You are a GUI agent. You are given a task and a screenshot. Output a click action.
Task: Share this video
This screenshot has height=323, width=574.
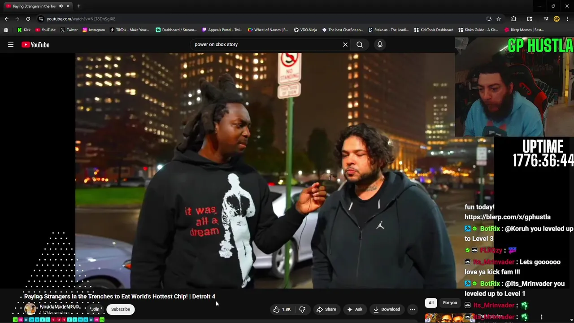pyautogui.click(x=326, y=309)
